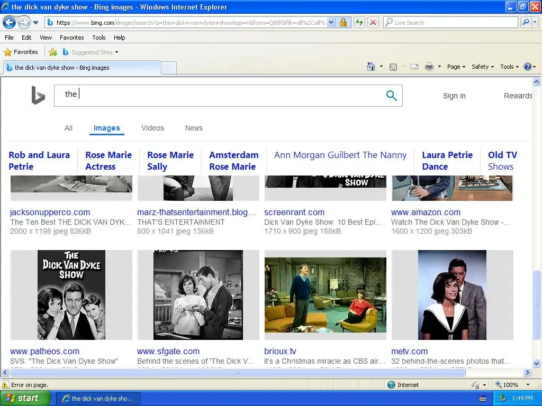Select Amsterdam Rose Marie suggestion
This screenshot has height=406, width=542.
click(x=233, y=161)
